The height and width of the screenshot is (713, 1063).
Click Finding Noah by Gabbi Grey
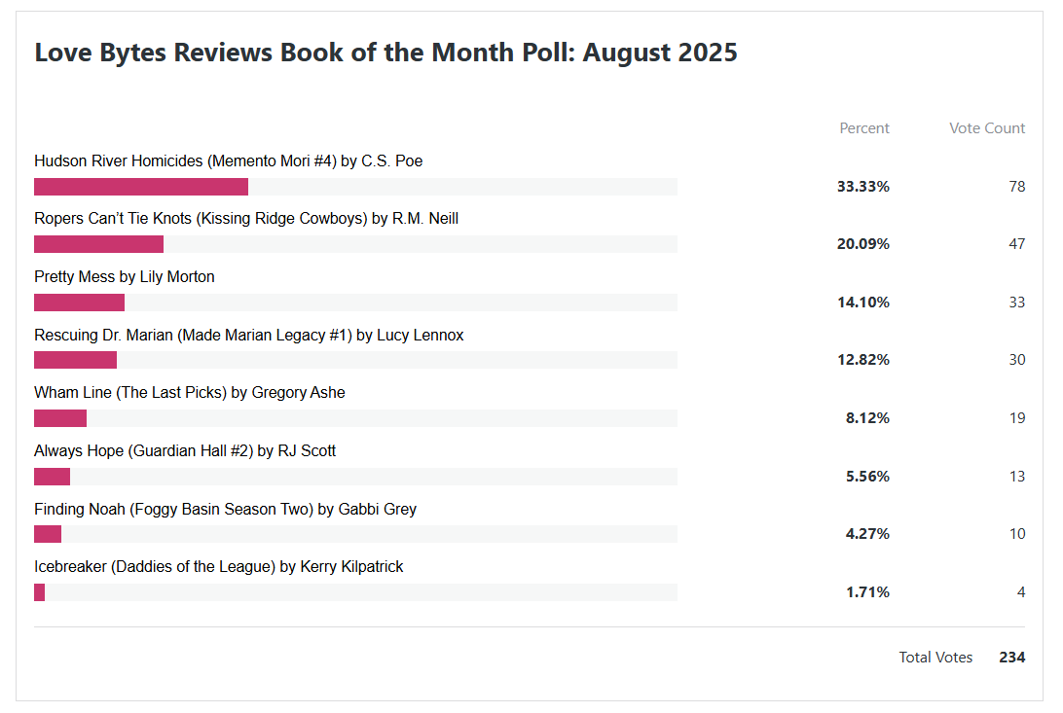225,509
